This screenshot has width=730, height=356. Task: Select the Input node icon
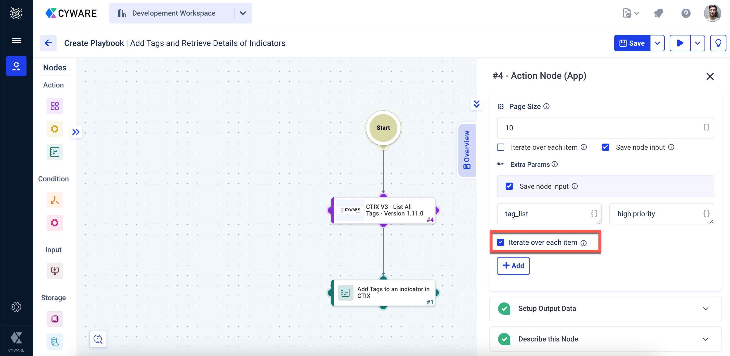pyautogui.click(x=55, y=271)
